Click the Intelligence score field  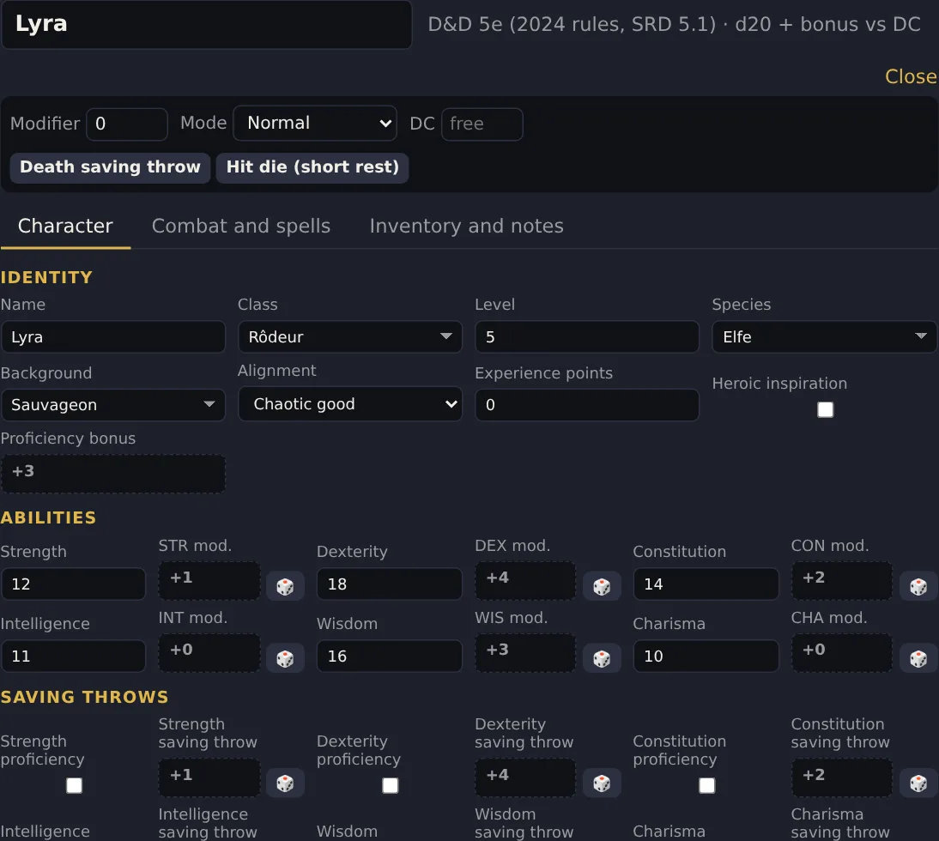(73, 656)
